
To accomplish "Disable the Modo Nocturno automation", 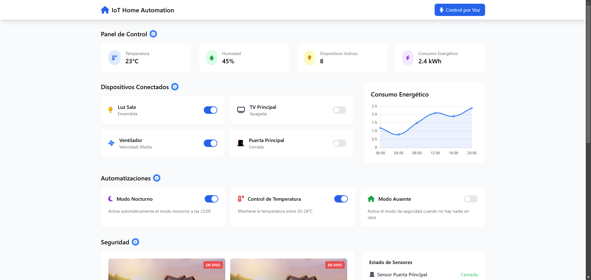I will (211, 199).
